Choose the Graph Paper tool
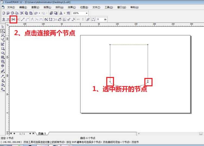This screenshot has width=204, height=146. [3, 57]
